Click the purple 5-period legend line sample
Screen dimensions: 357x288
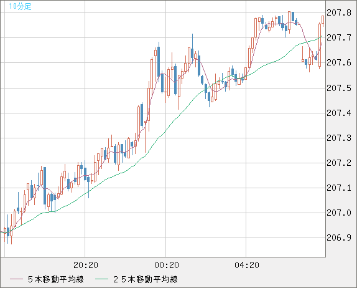[16, 279]
